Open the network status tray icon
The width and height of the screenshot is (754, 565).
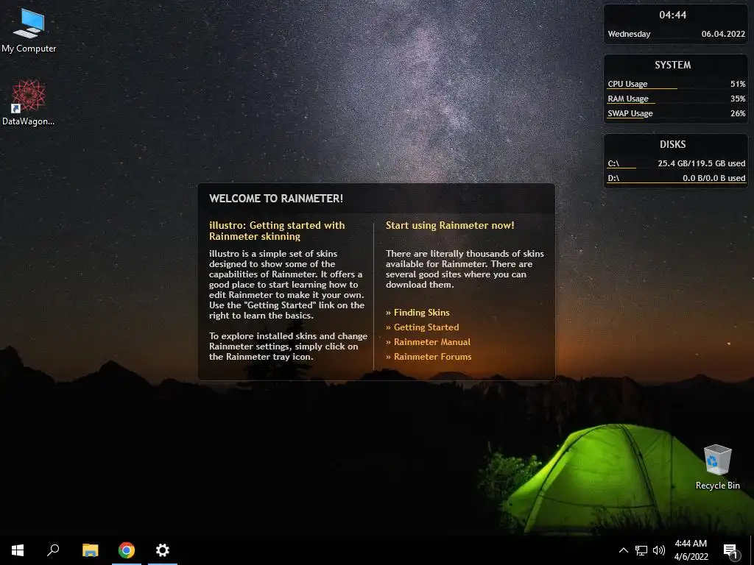[641, 550]
